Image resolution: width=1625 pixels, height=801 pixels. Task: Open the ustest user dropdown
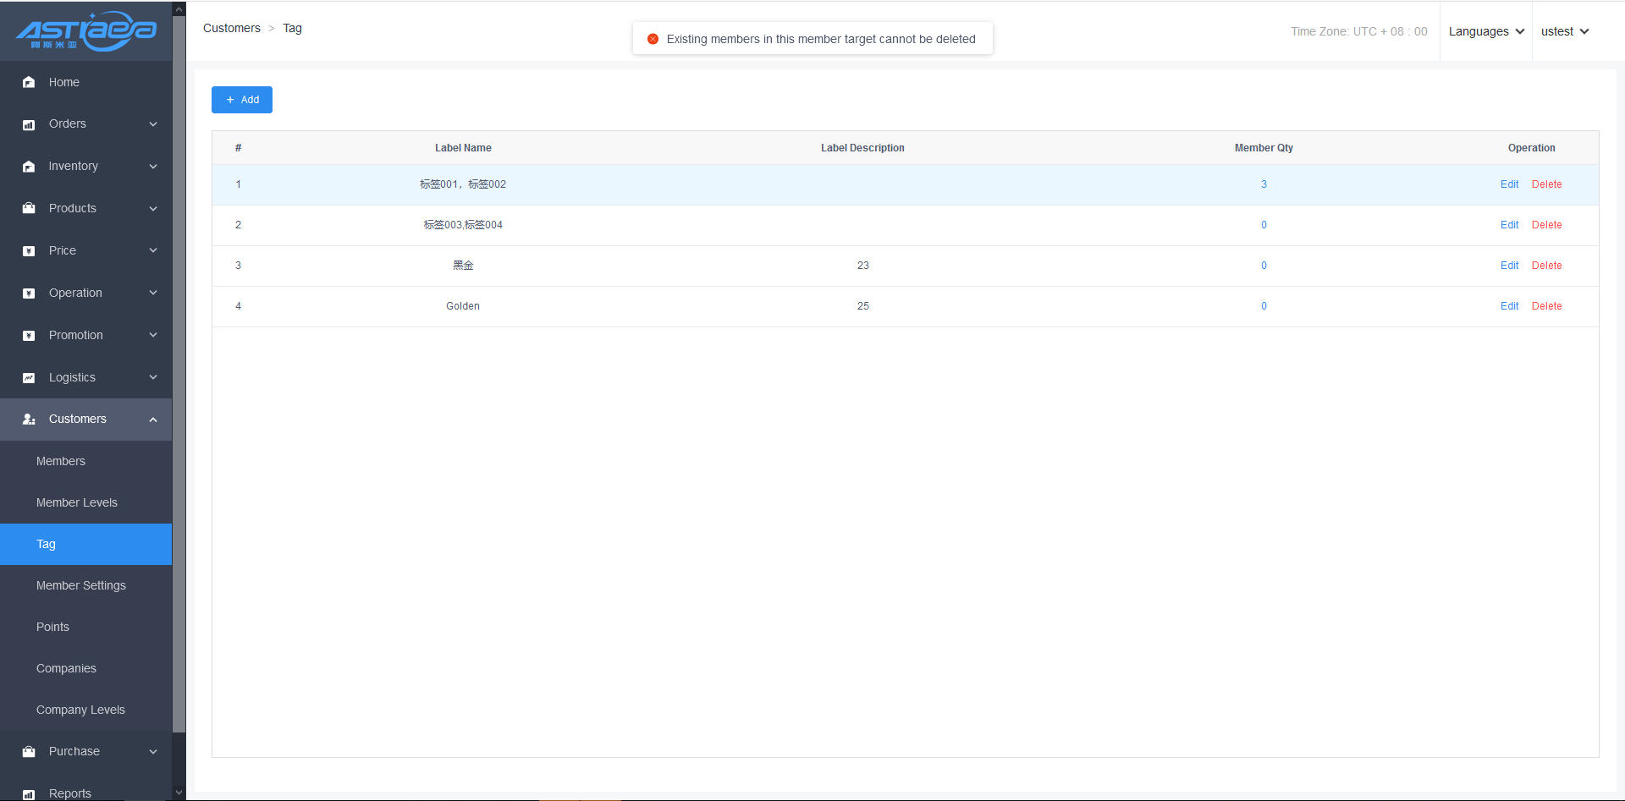(x=1564, y=31)
